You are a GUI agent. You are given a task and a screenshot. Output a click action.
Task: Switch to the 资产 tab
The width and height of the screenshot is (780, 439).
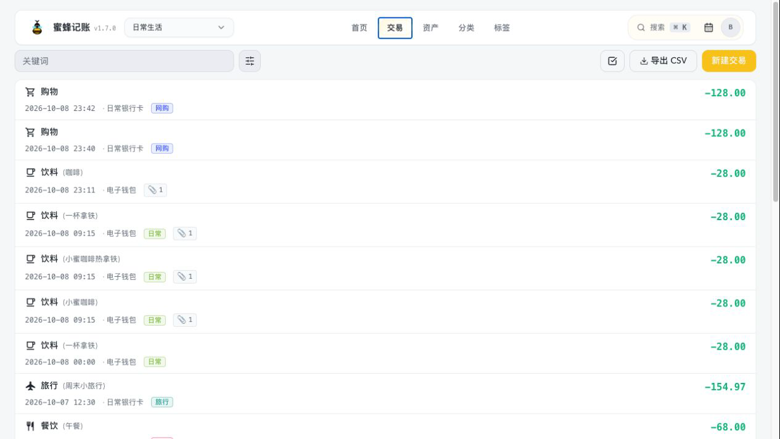(x=431, y=28)
